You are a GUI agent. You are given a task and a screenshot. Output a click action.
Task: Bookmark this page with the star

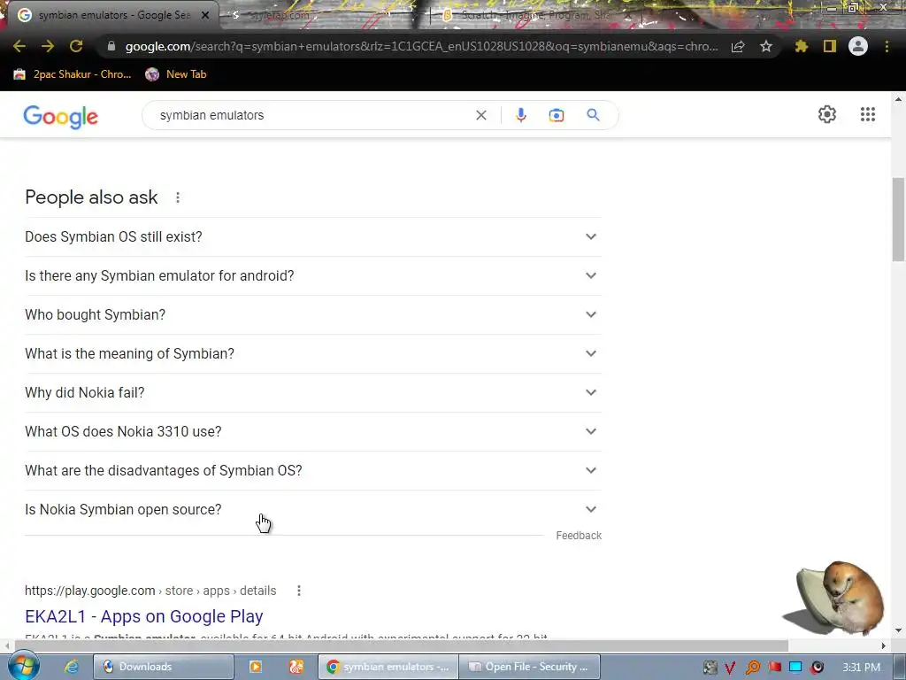pos(766,46)
